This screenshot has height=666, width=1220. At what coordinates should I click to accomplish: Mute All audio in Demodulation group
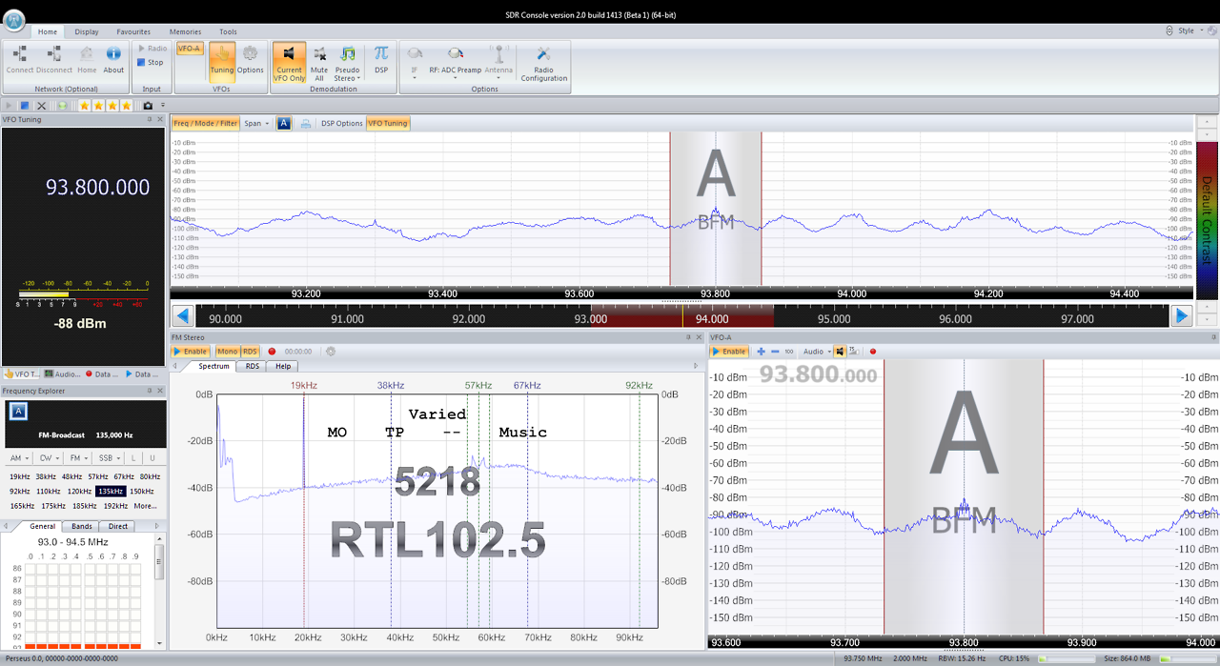319,63
